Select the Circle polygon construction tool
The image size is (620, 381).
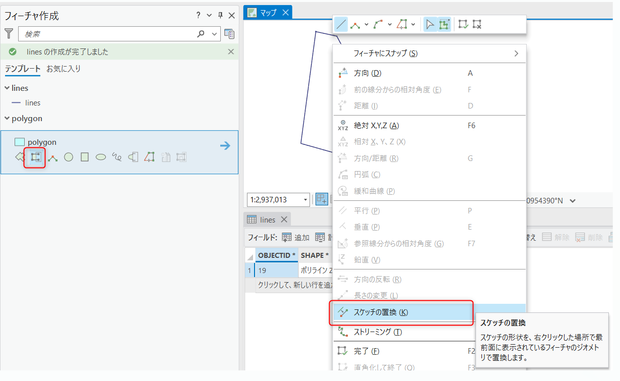69,157
